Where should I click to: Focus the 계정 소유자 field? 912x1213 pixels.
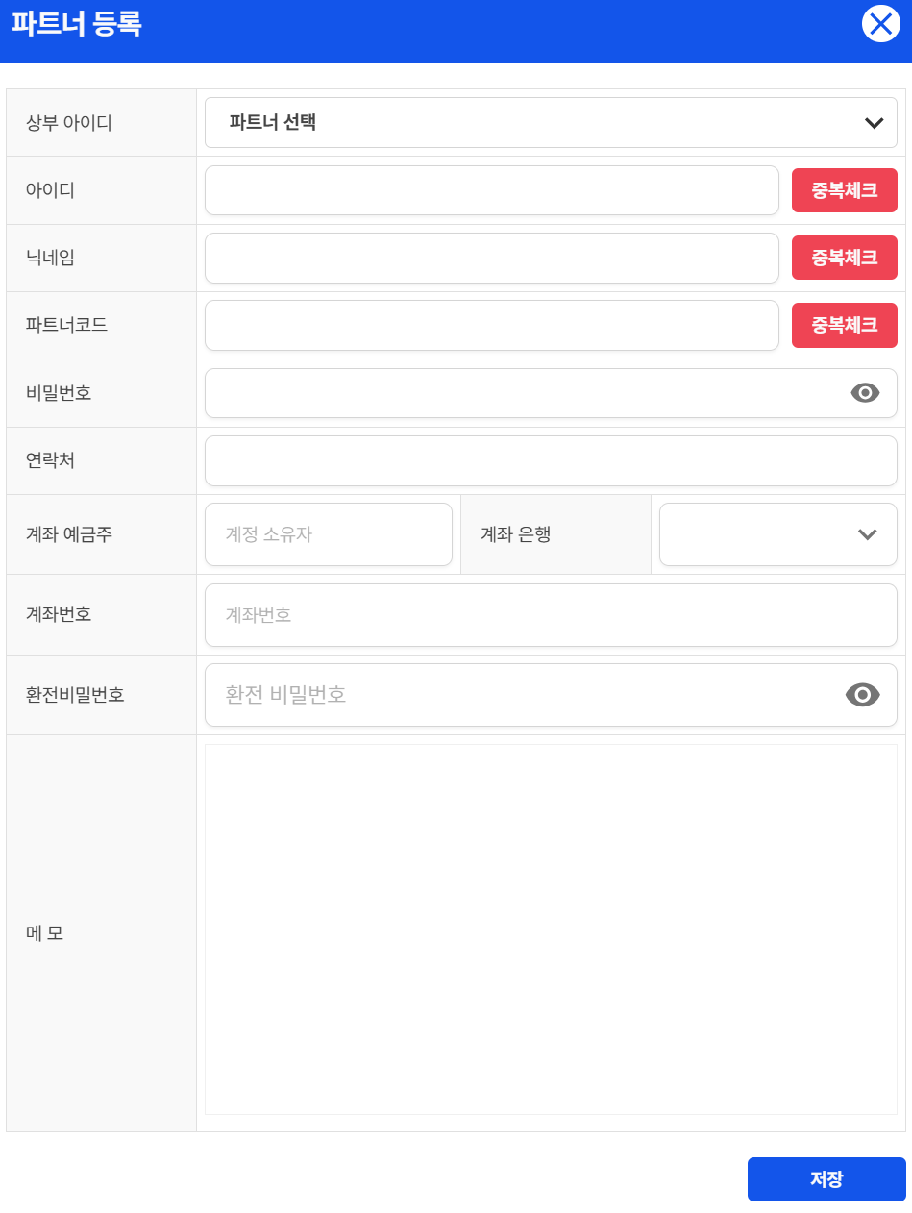pyautogui.click(x=328, y=534)
